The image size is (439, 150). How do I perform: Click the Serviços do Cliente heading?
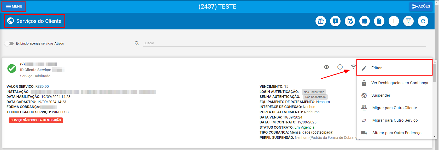[39, 21]
